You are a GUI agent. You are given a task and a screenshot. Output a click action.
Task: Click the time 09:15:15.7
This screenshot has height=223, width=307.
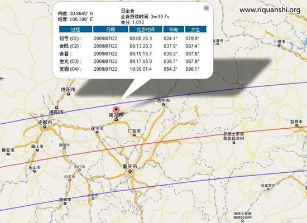(141, 54)
